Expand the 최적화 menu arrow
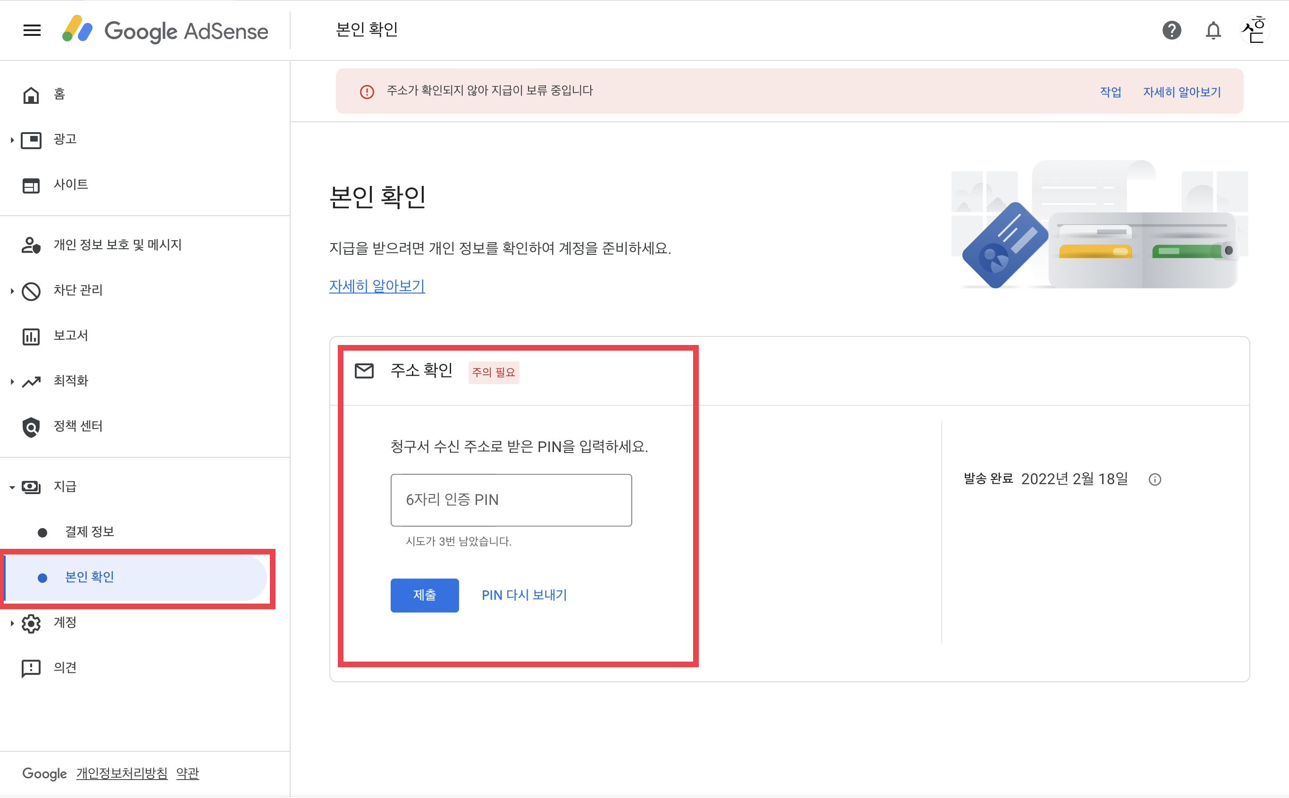 (12, 382)
